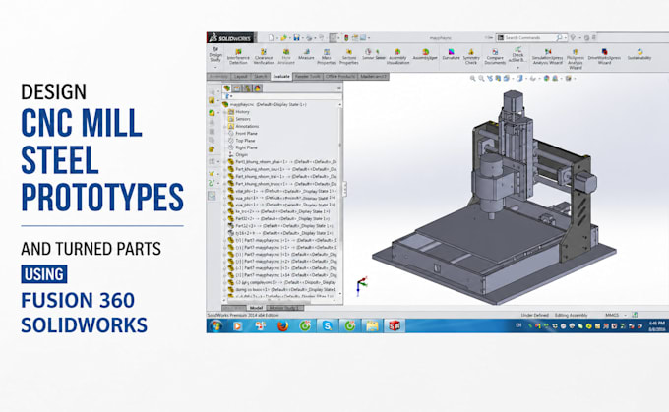
Task: Switch to the Layout tab
Action: pyautogui.click(x=241, y=77)
